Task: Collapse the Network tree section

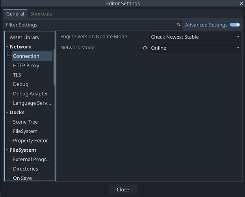Action: coord(7,47)
